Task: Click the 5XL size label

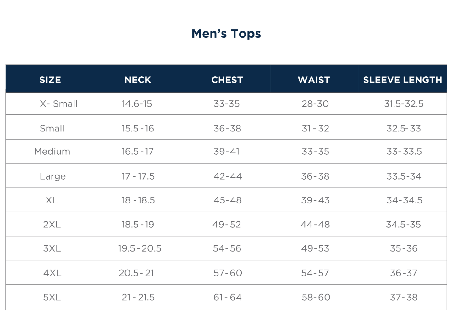Action: coord(52,297)
